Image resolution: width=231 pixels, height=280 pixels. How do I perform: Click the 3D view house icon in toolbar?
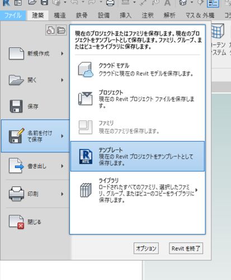(x=183, y=3)
